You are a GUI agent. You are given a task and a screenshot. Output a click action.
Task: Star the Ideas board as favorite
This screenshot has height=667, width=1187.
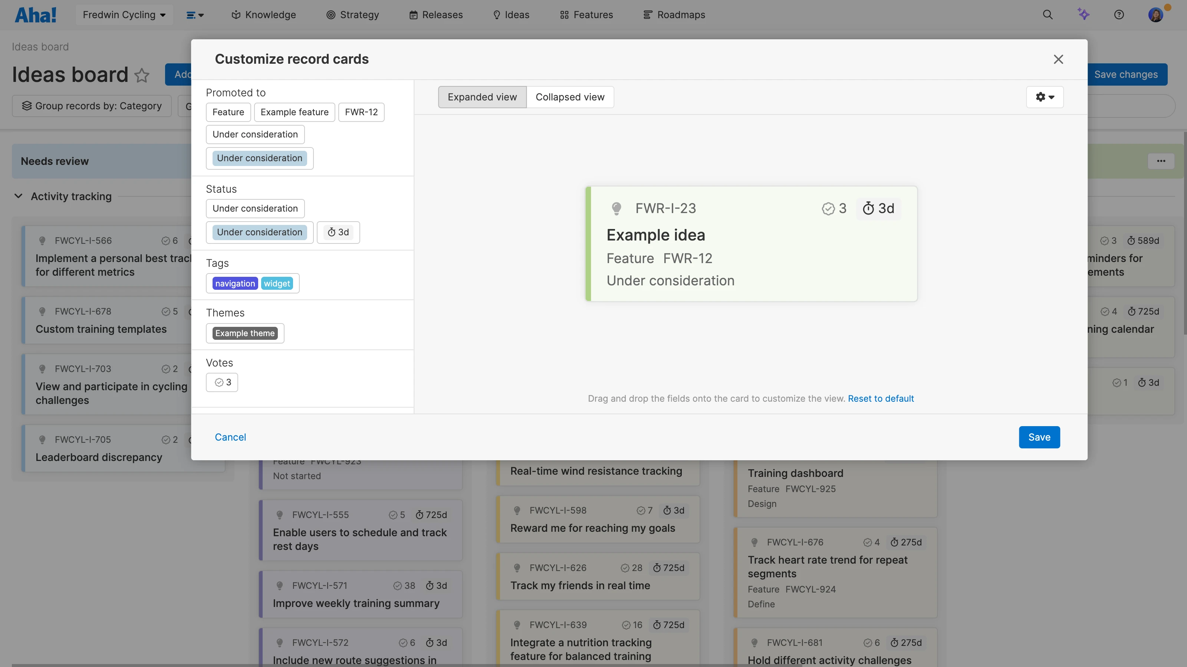[142, 75]
